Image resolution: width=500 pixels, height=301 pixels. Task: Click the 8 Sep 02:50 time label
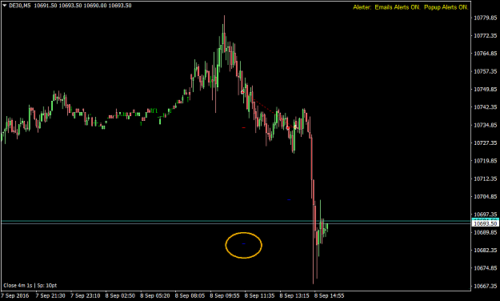point(120,295)
